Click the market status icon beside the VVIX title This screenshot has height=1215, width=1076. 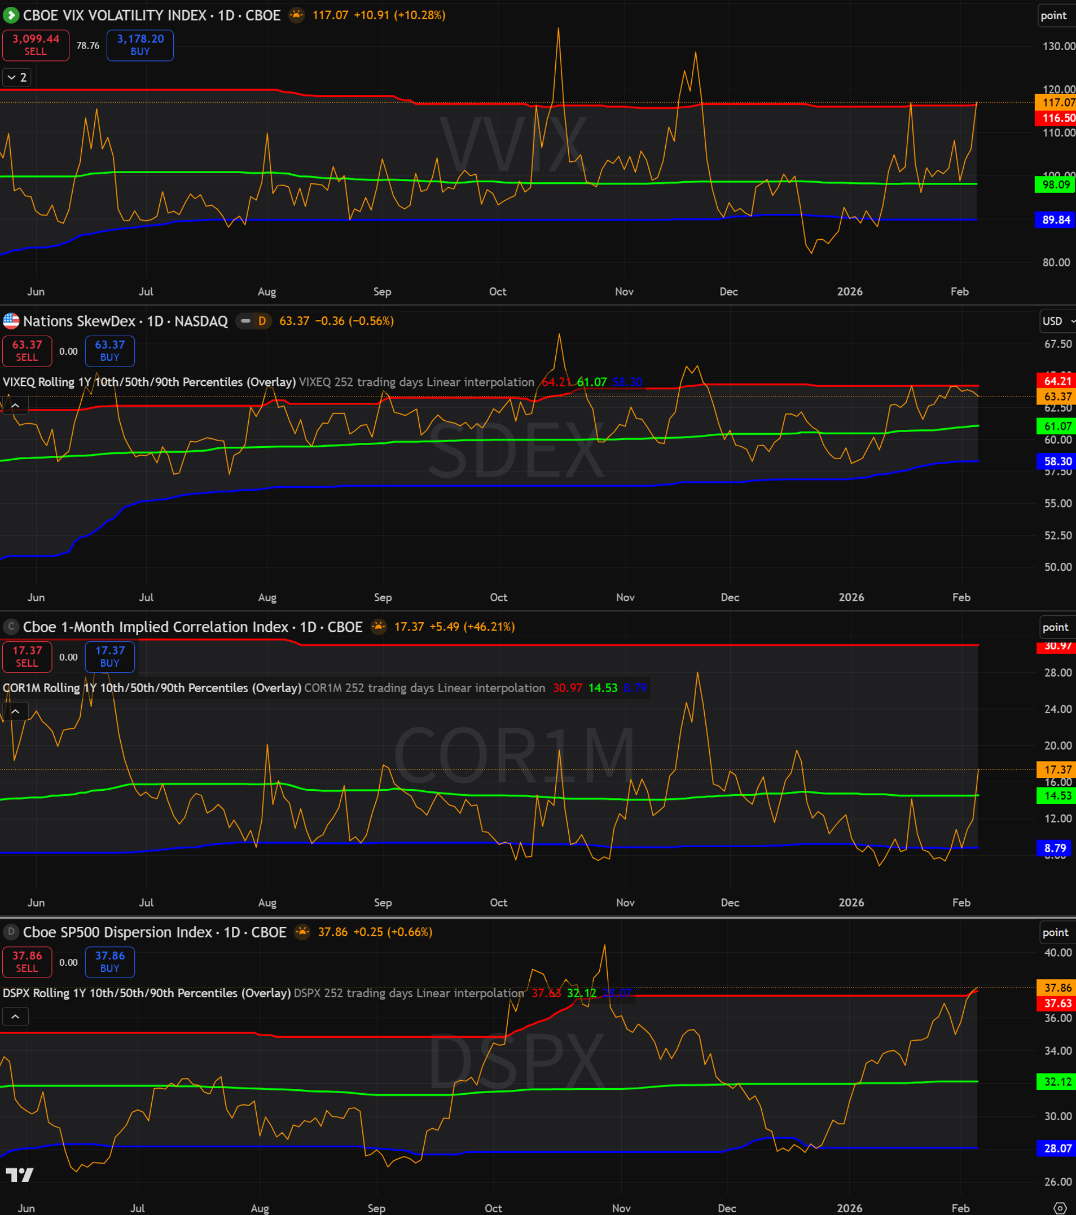point(296,15)
